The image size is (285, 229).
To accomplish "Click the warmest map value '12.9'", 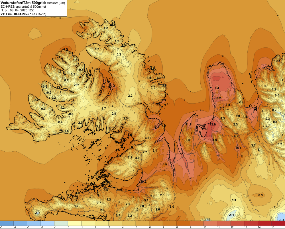I will pos(213,124).
